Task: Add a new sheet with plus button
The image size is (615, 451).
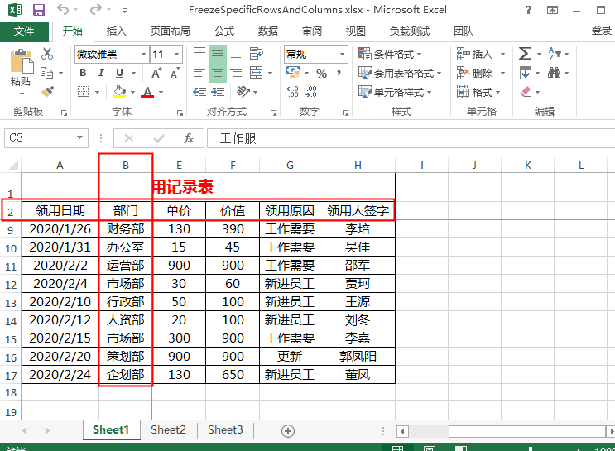Action: (x=288, y=431)
